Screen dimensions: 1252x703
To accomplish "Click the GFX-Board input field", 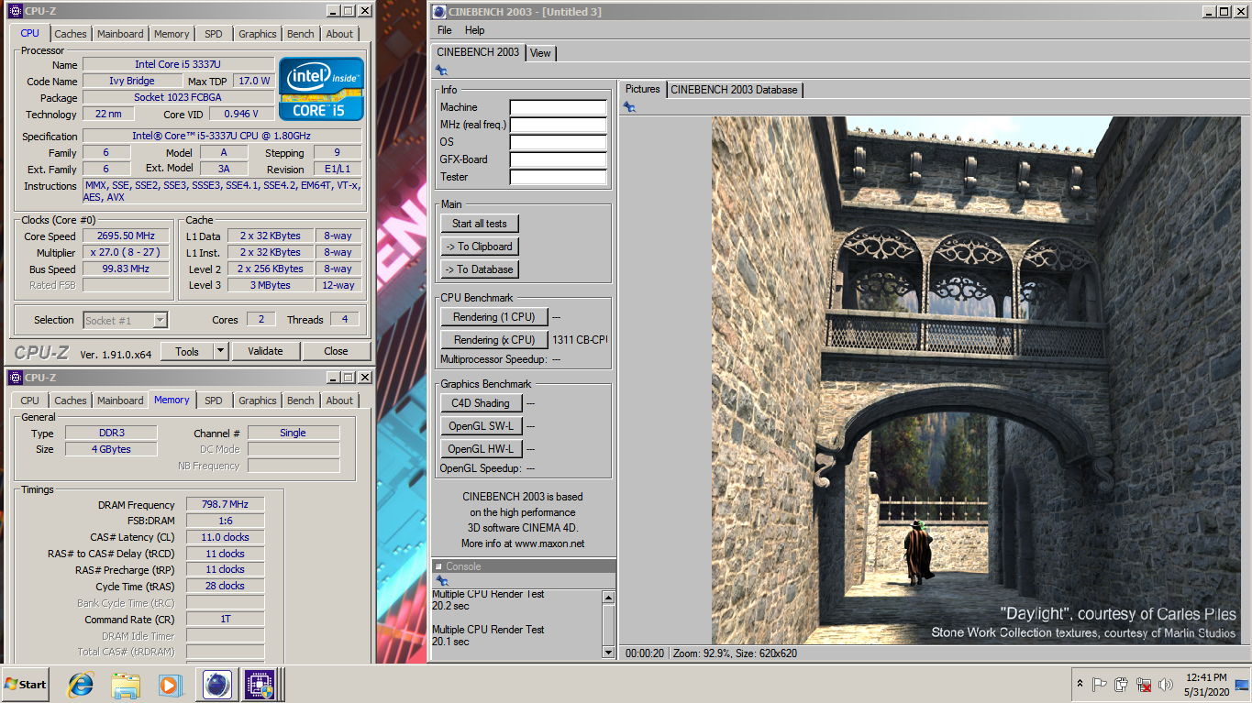I will (x=559, y=159).
